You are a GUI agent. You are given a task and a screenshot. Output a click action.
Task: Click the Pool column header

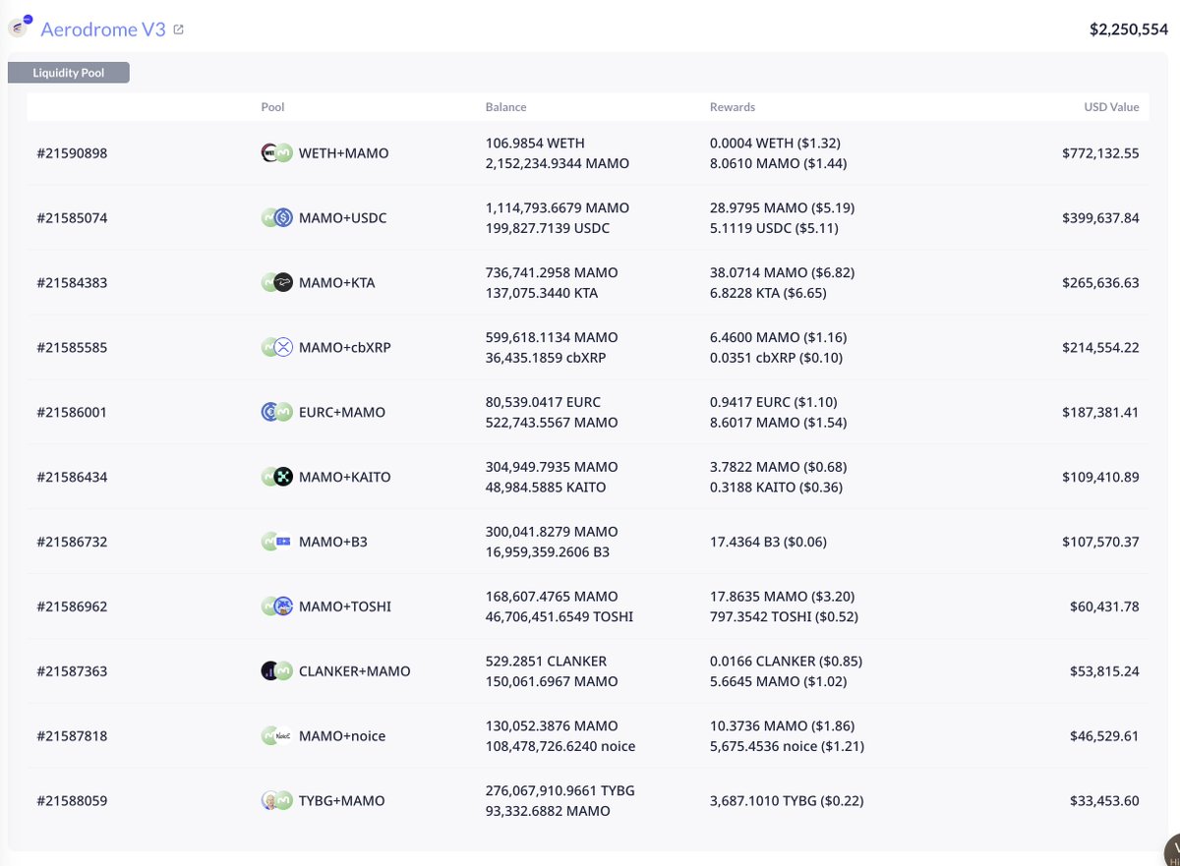click(272, 107)
